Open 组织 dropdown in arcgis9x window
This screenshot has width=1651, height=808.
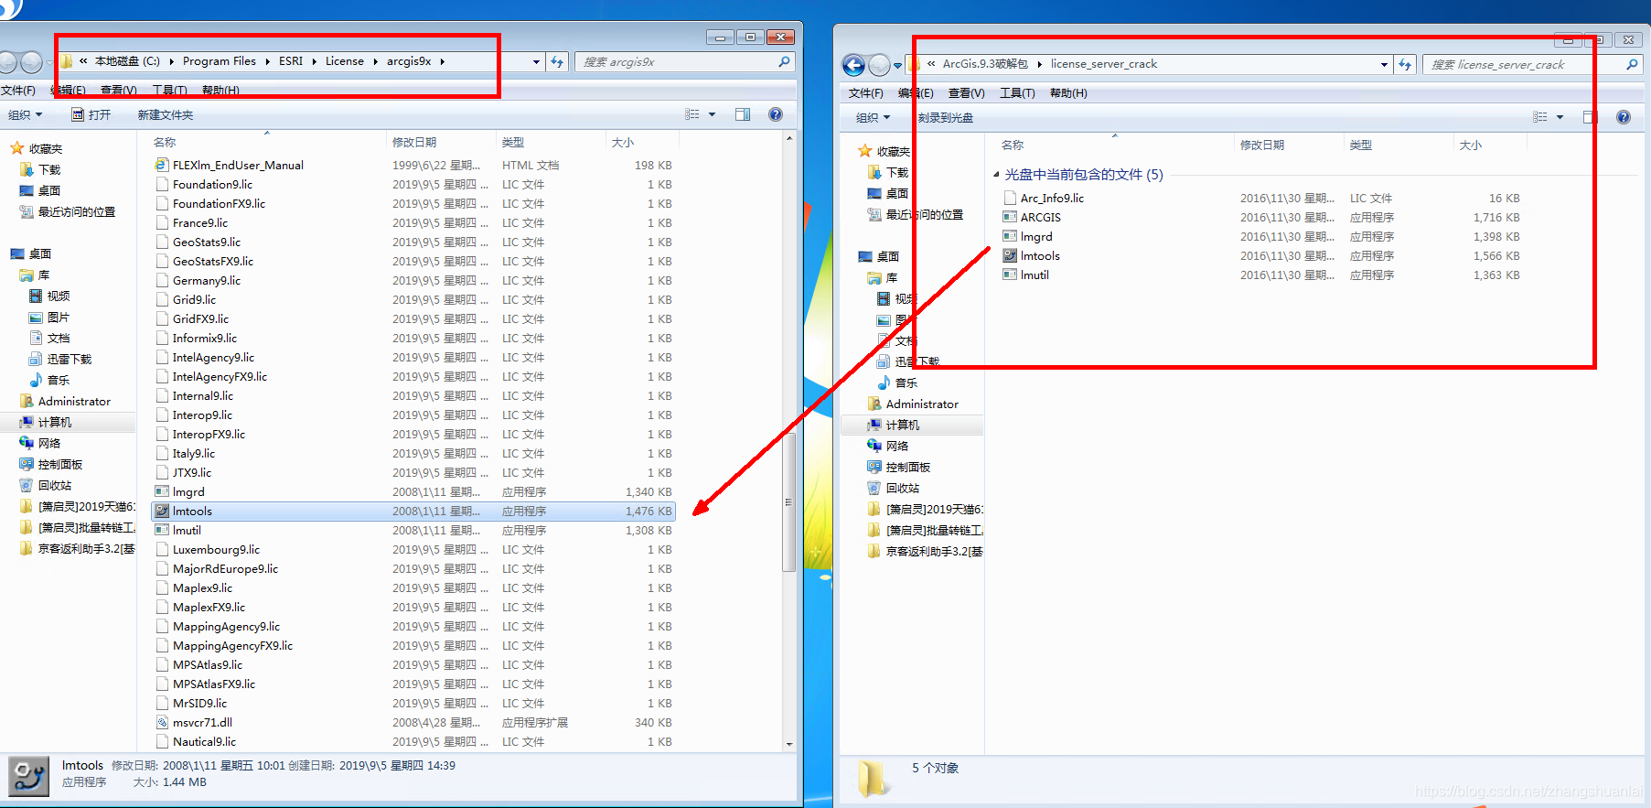[25, 114]
